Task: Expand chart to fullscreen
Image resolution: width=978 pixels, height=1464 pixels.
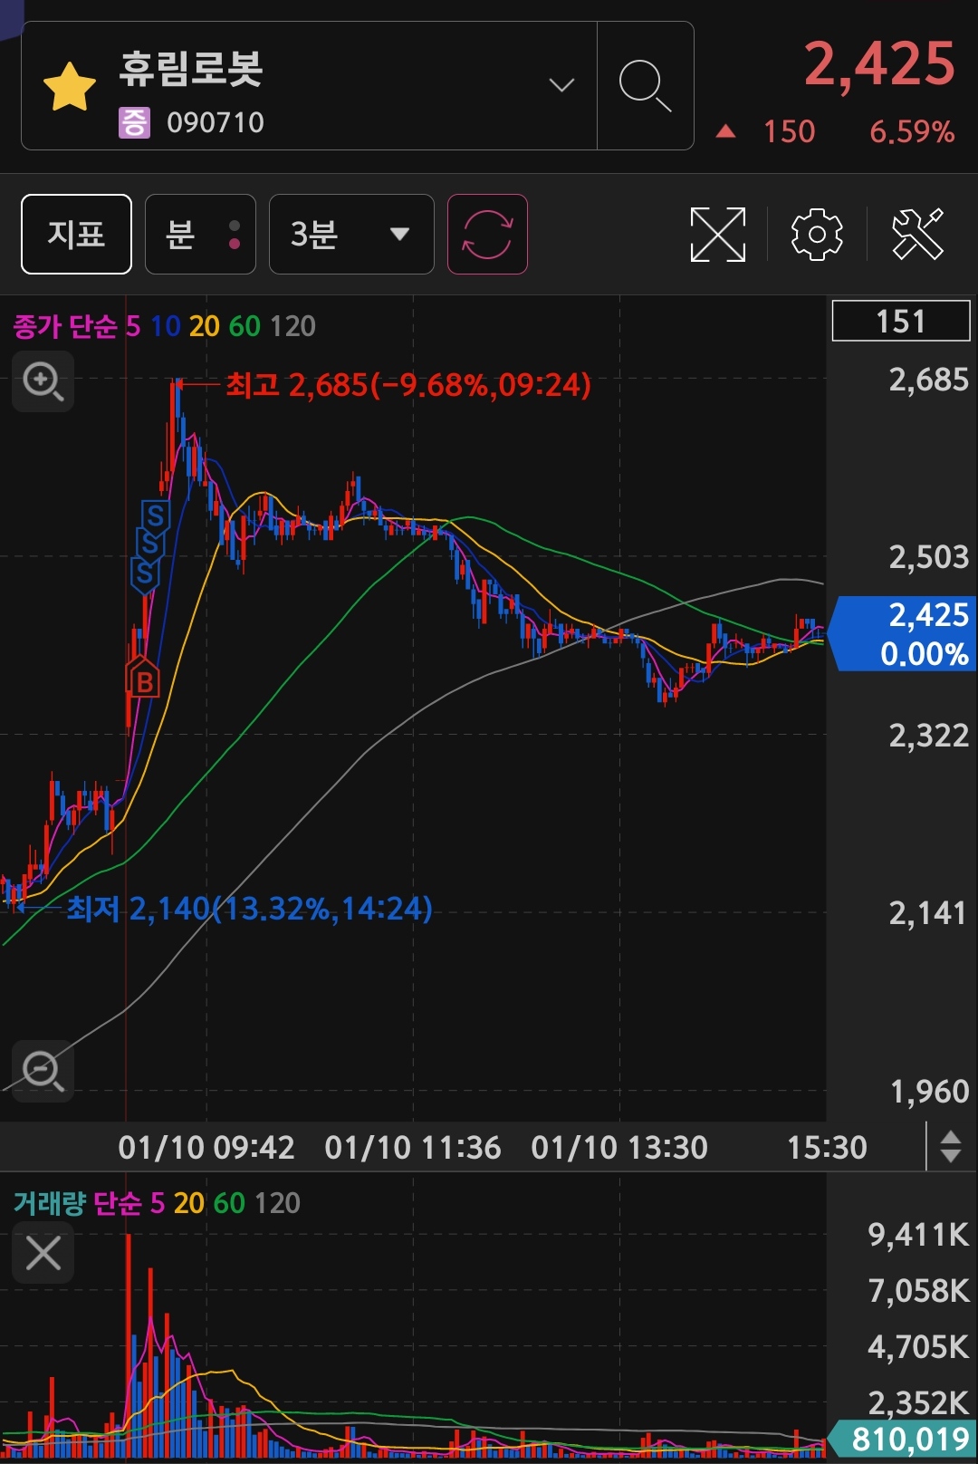Action: click(x=717, y=234)
